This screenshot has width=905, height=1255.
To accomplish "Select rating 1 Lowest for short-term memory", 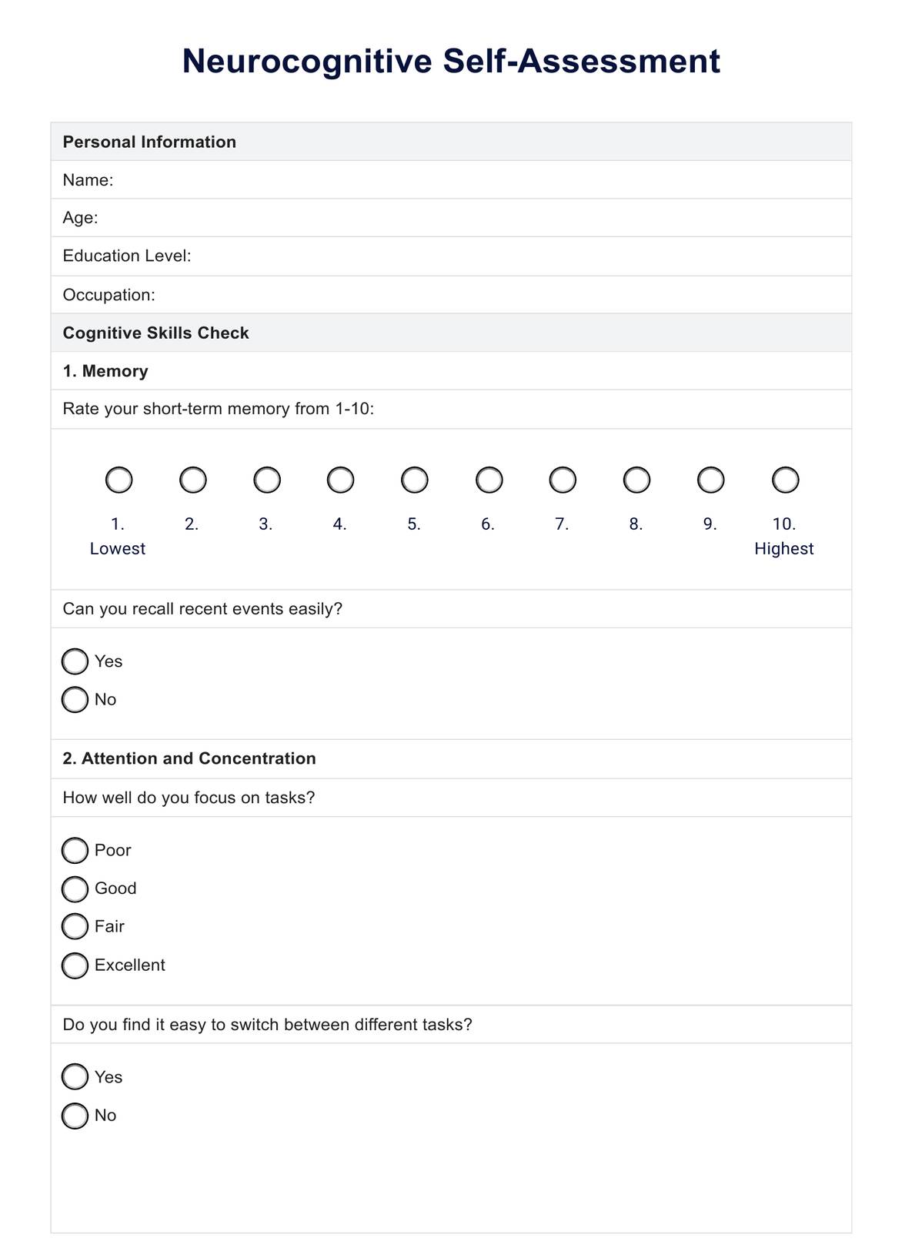I will pyautogui.click(x=119, y=480).
